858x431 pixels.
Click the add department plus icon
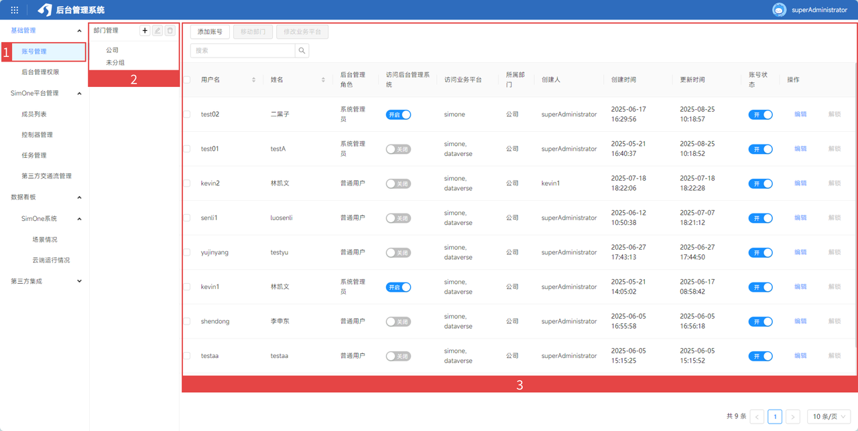pos(145,31)
